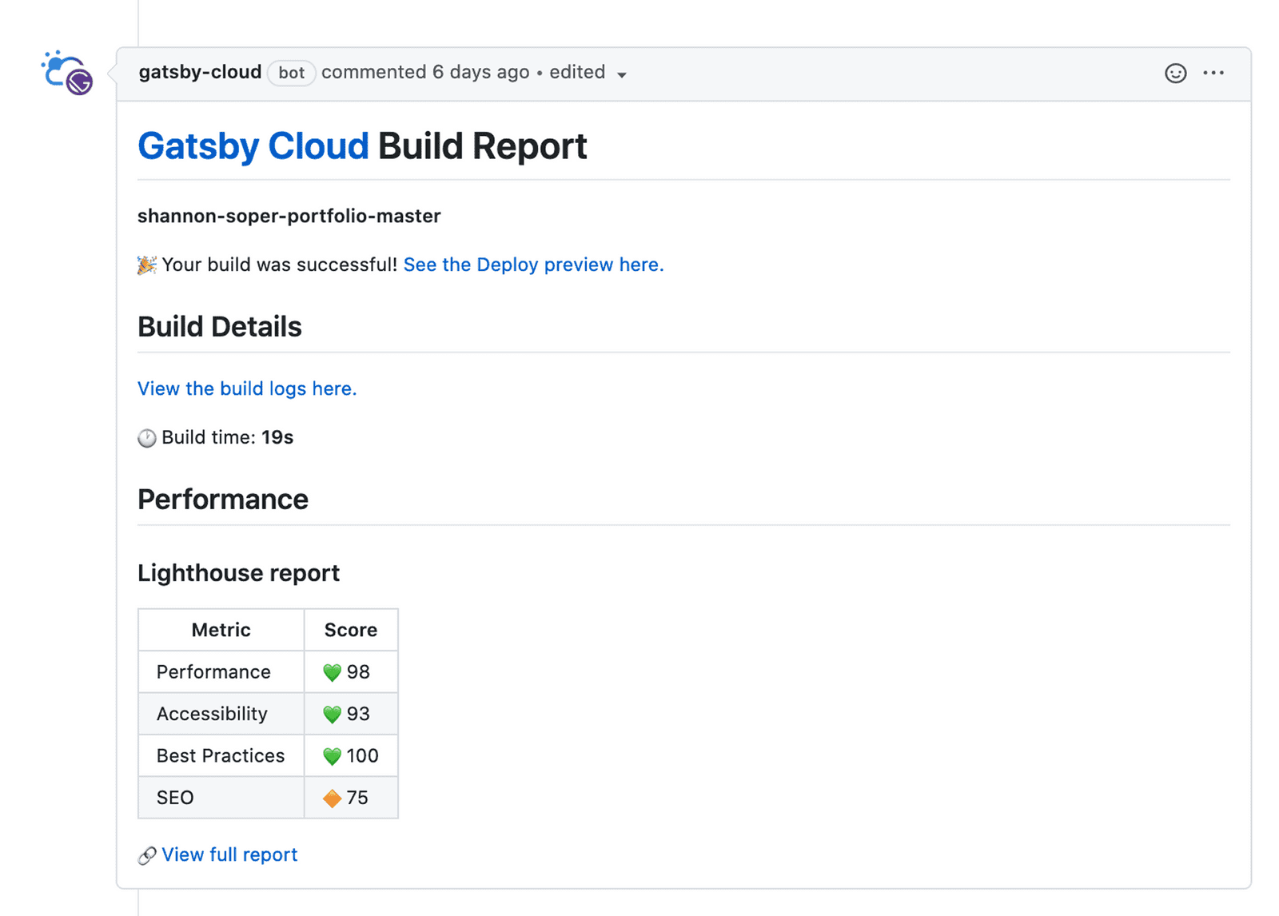Screen dimensions: 1279x916
Task: Click the link chain icon beside View full report
Action: (x=147, y=856)
